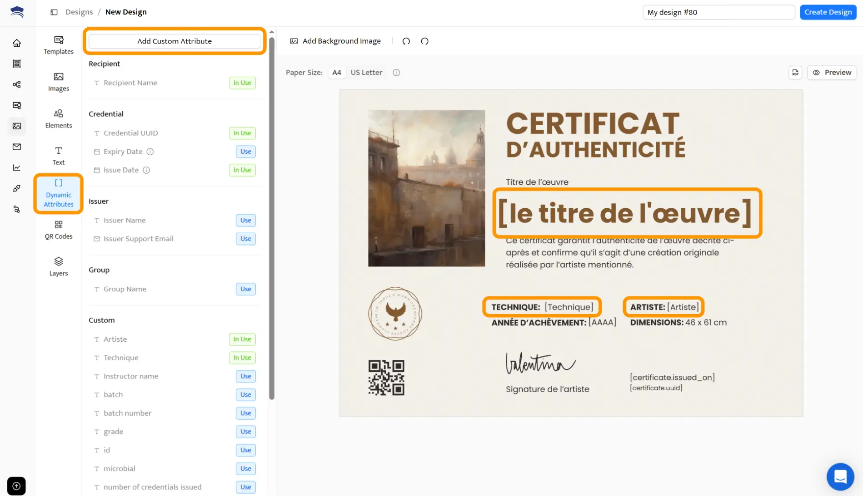Open the Elements panel
Viewport: 863px width, 496px height.
point(59,119)
